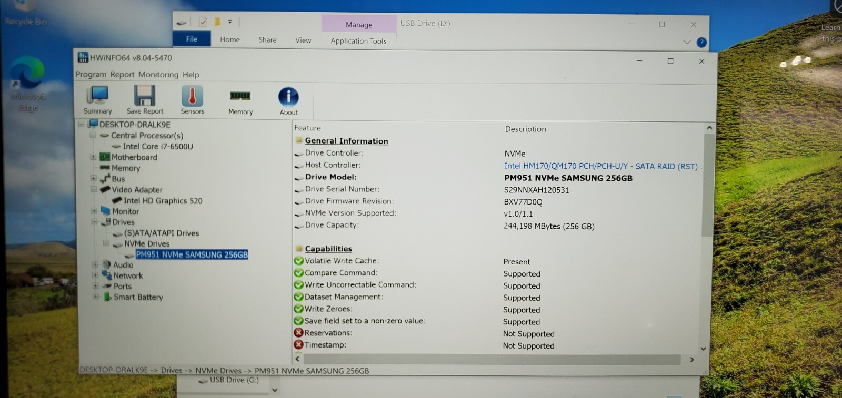Image resolution: width=842 pixels, height=398 pixels.
Task: Switch to Share tab in Explorer
Action: (267, 40)
